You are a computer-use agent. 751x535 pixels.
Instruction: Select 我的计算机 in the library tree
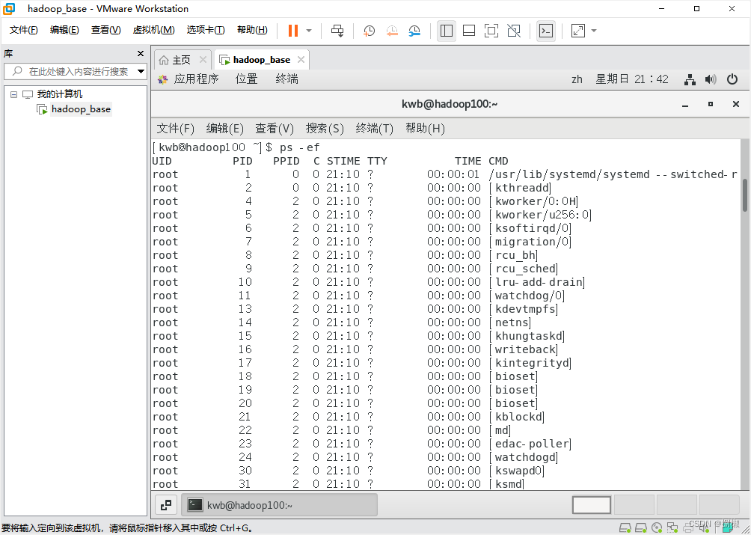point(59,94)
